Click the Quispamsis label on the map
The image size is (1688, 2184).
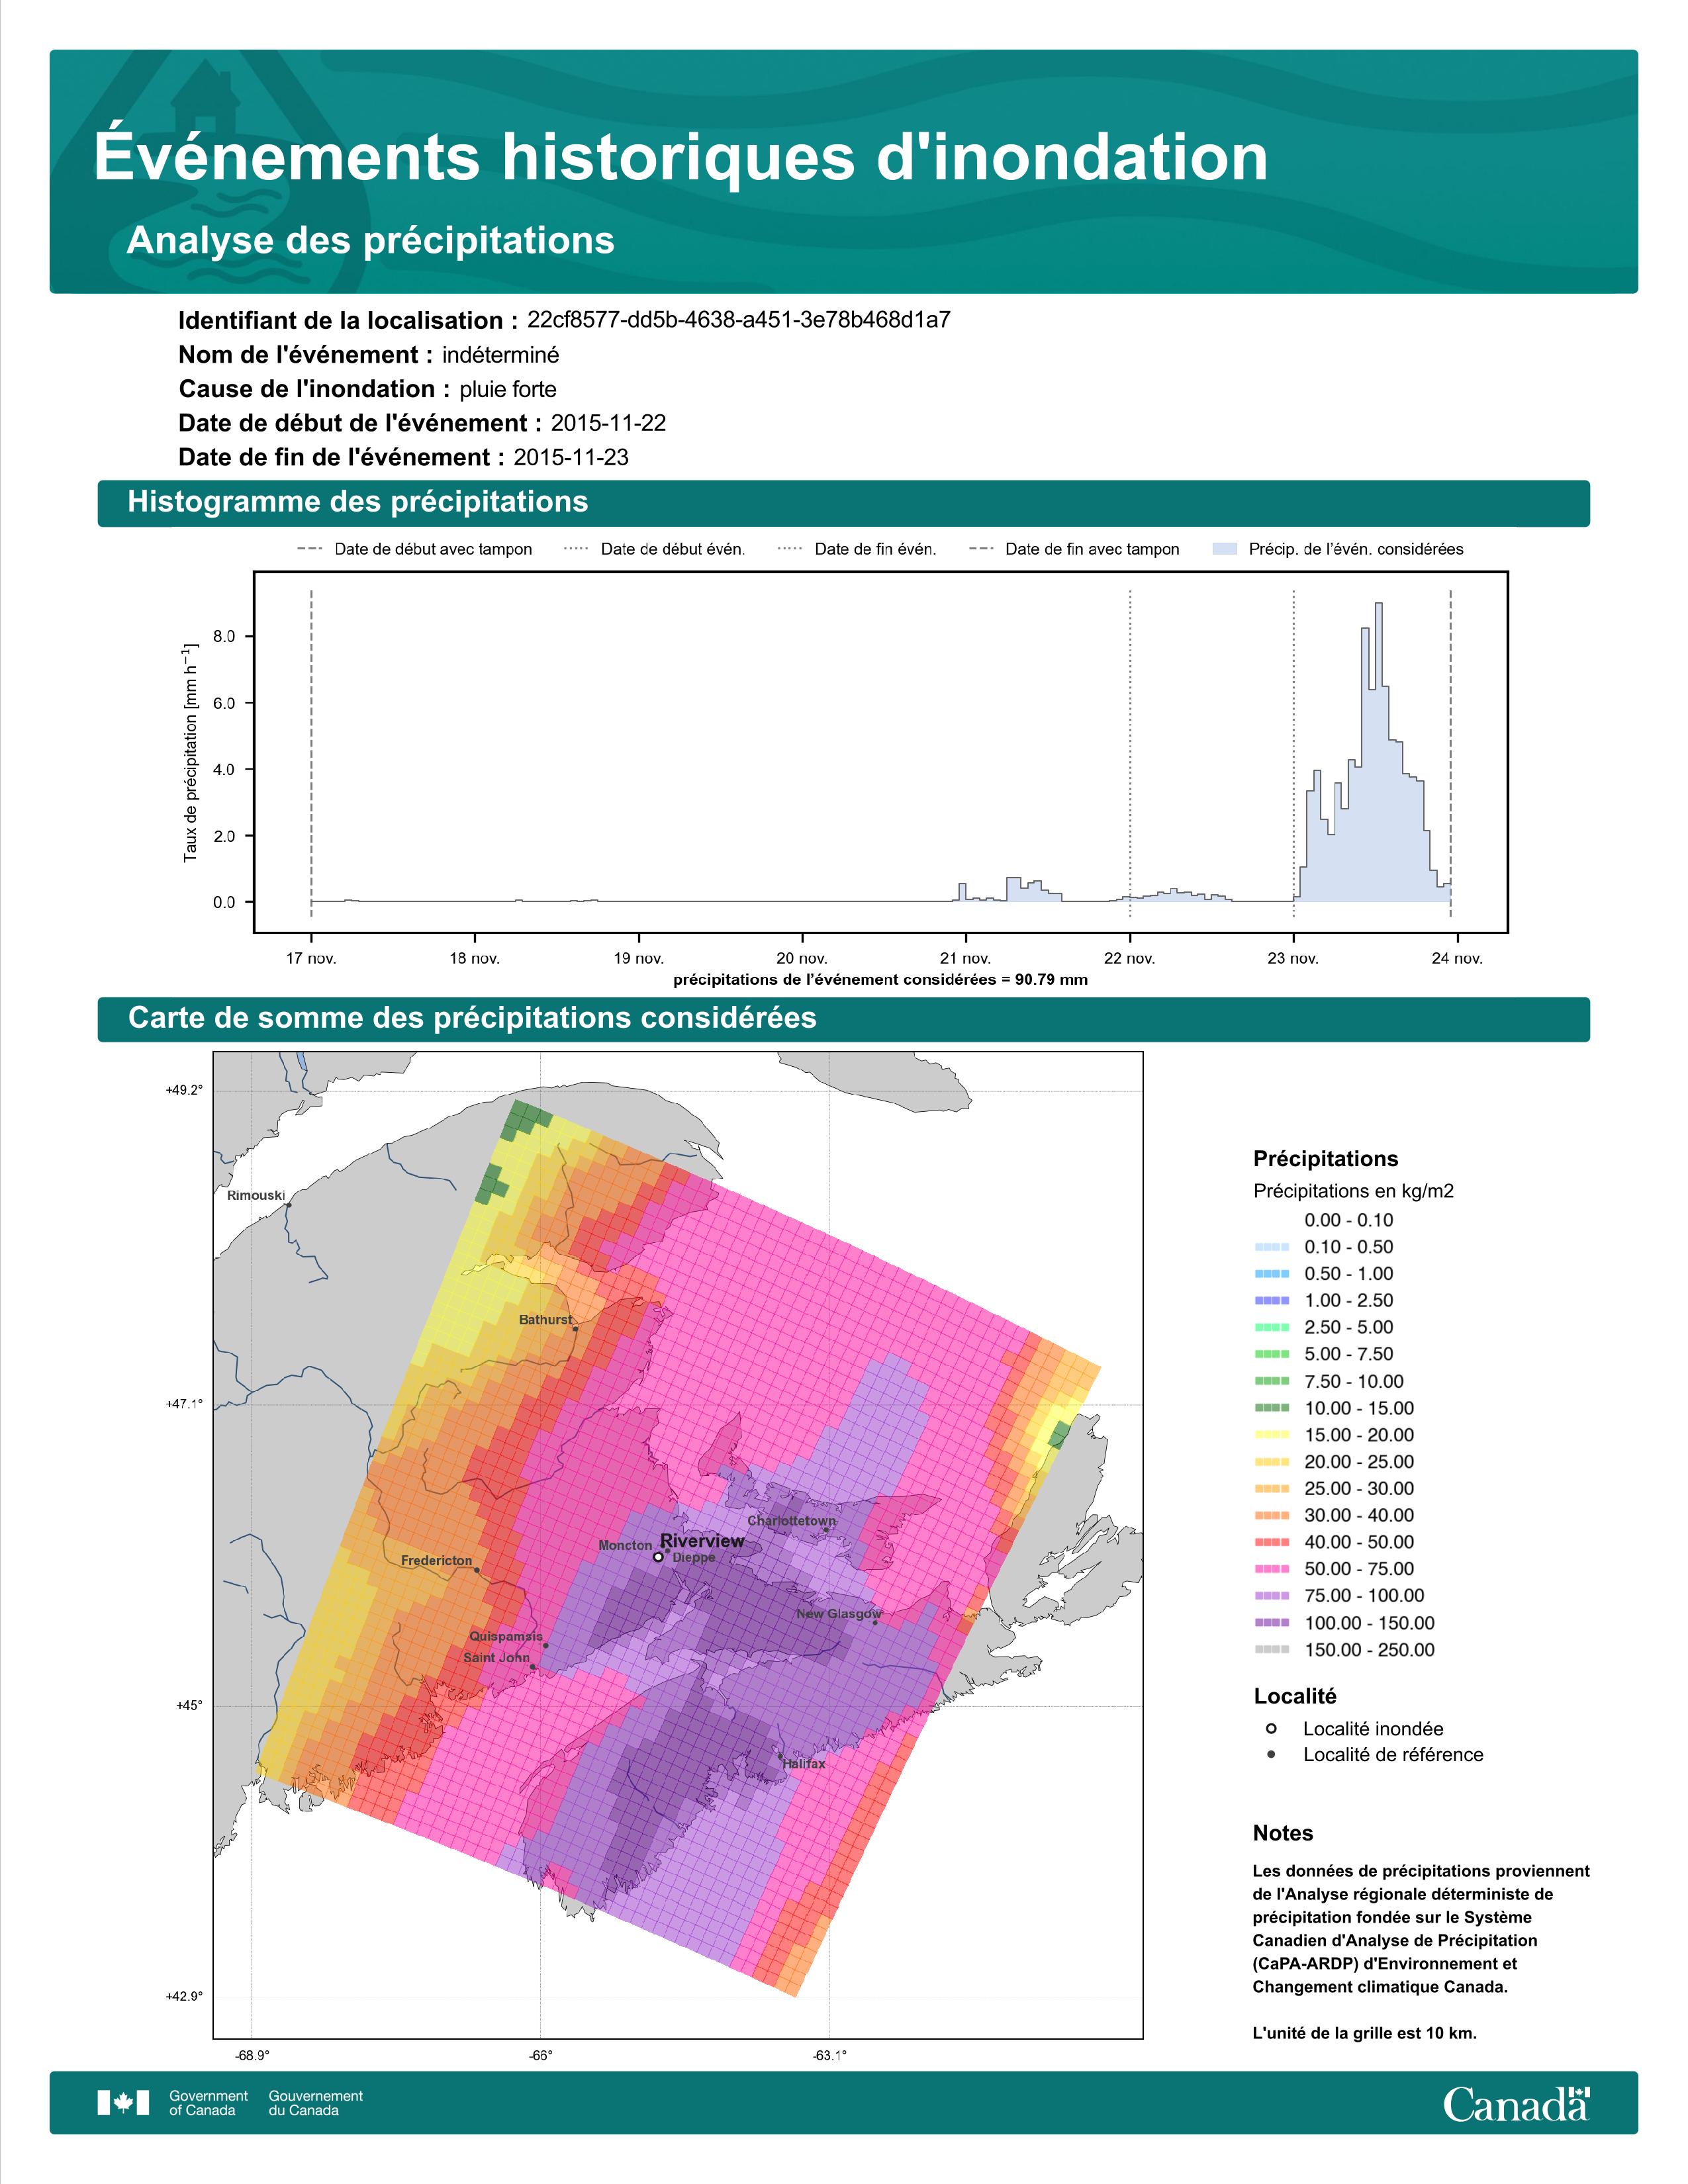(x=506, y=1637)
